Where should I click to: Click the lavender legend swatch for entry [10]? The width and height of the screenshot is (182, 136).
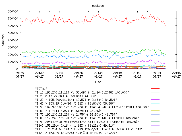[x=156, y=125]
